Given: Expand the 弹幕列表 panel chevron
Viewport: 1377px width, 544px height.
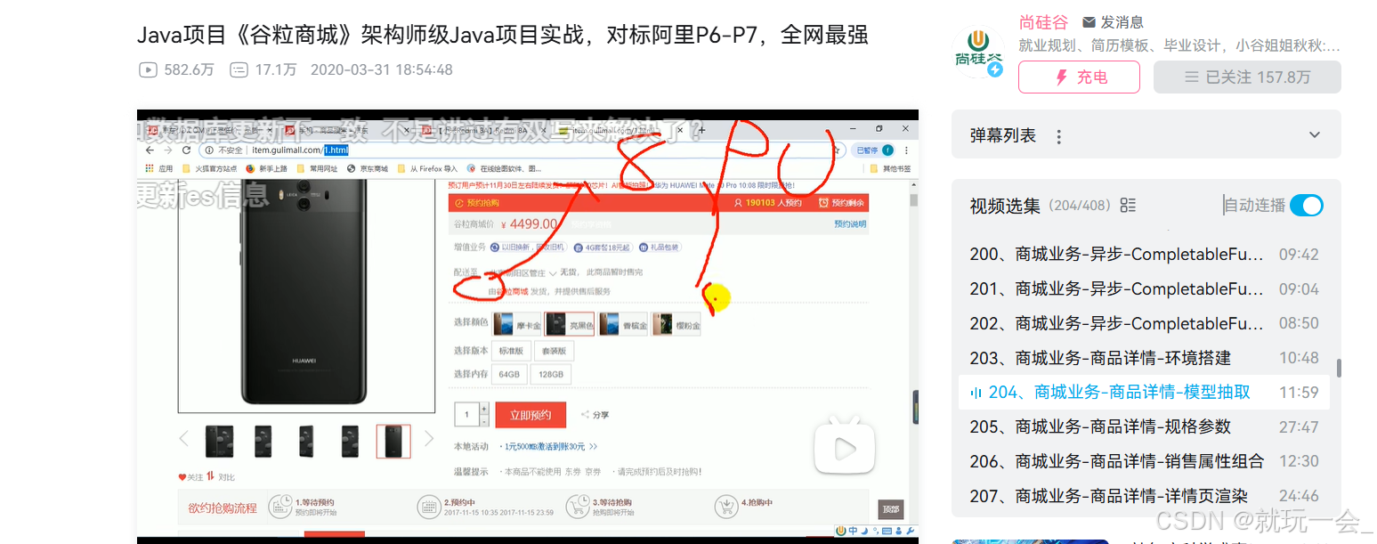Looking at the screenshot, I should pyautogui.click(x=1315, y=135).
